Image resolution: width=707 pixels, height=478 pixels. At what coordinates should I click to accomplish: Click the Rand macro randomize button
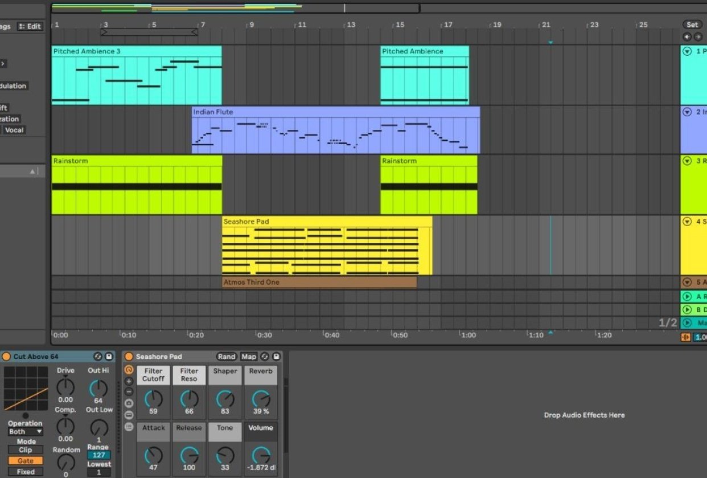click(x=227, y=357)
